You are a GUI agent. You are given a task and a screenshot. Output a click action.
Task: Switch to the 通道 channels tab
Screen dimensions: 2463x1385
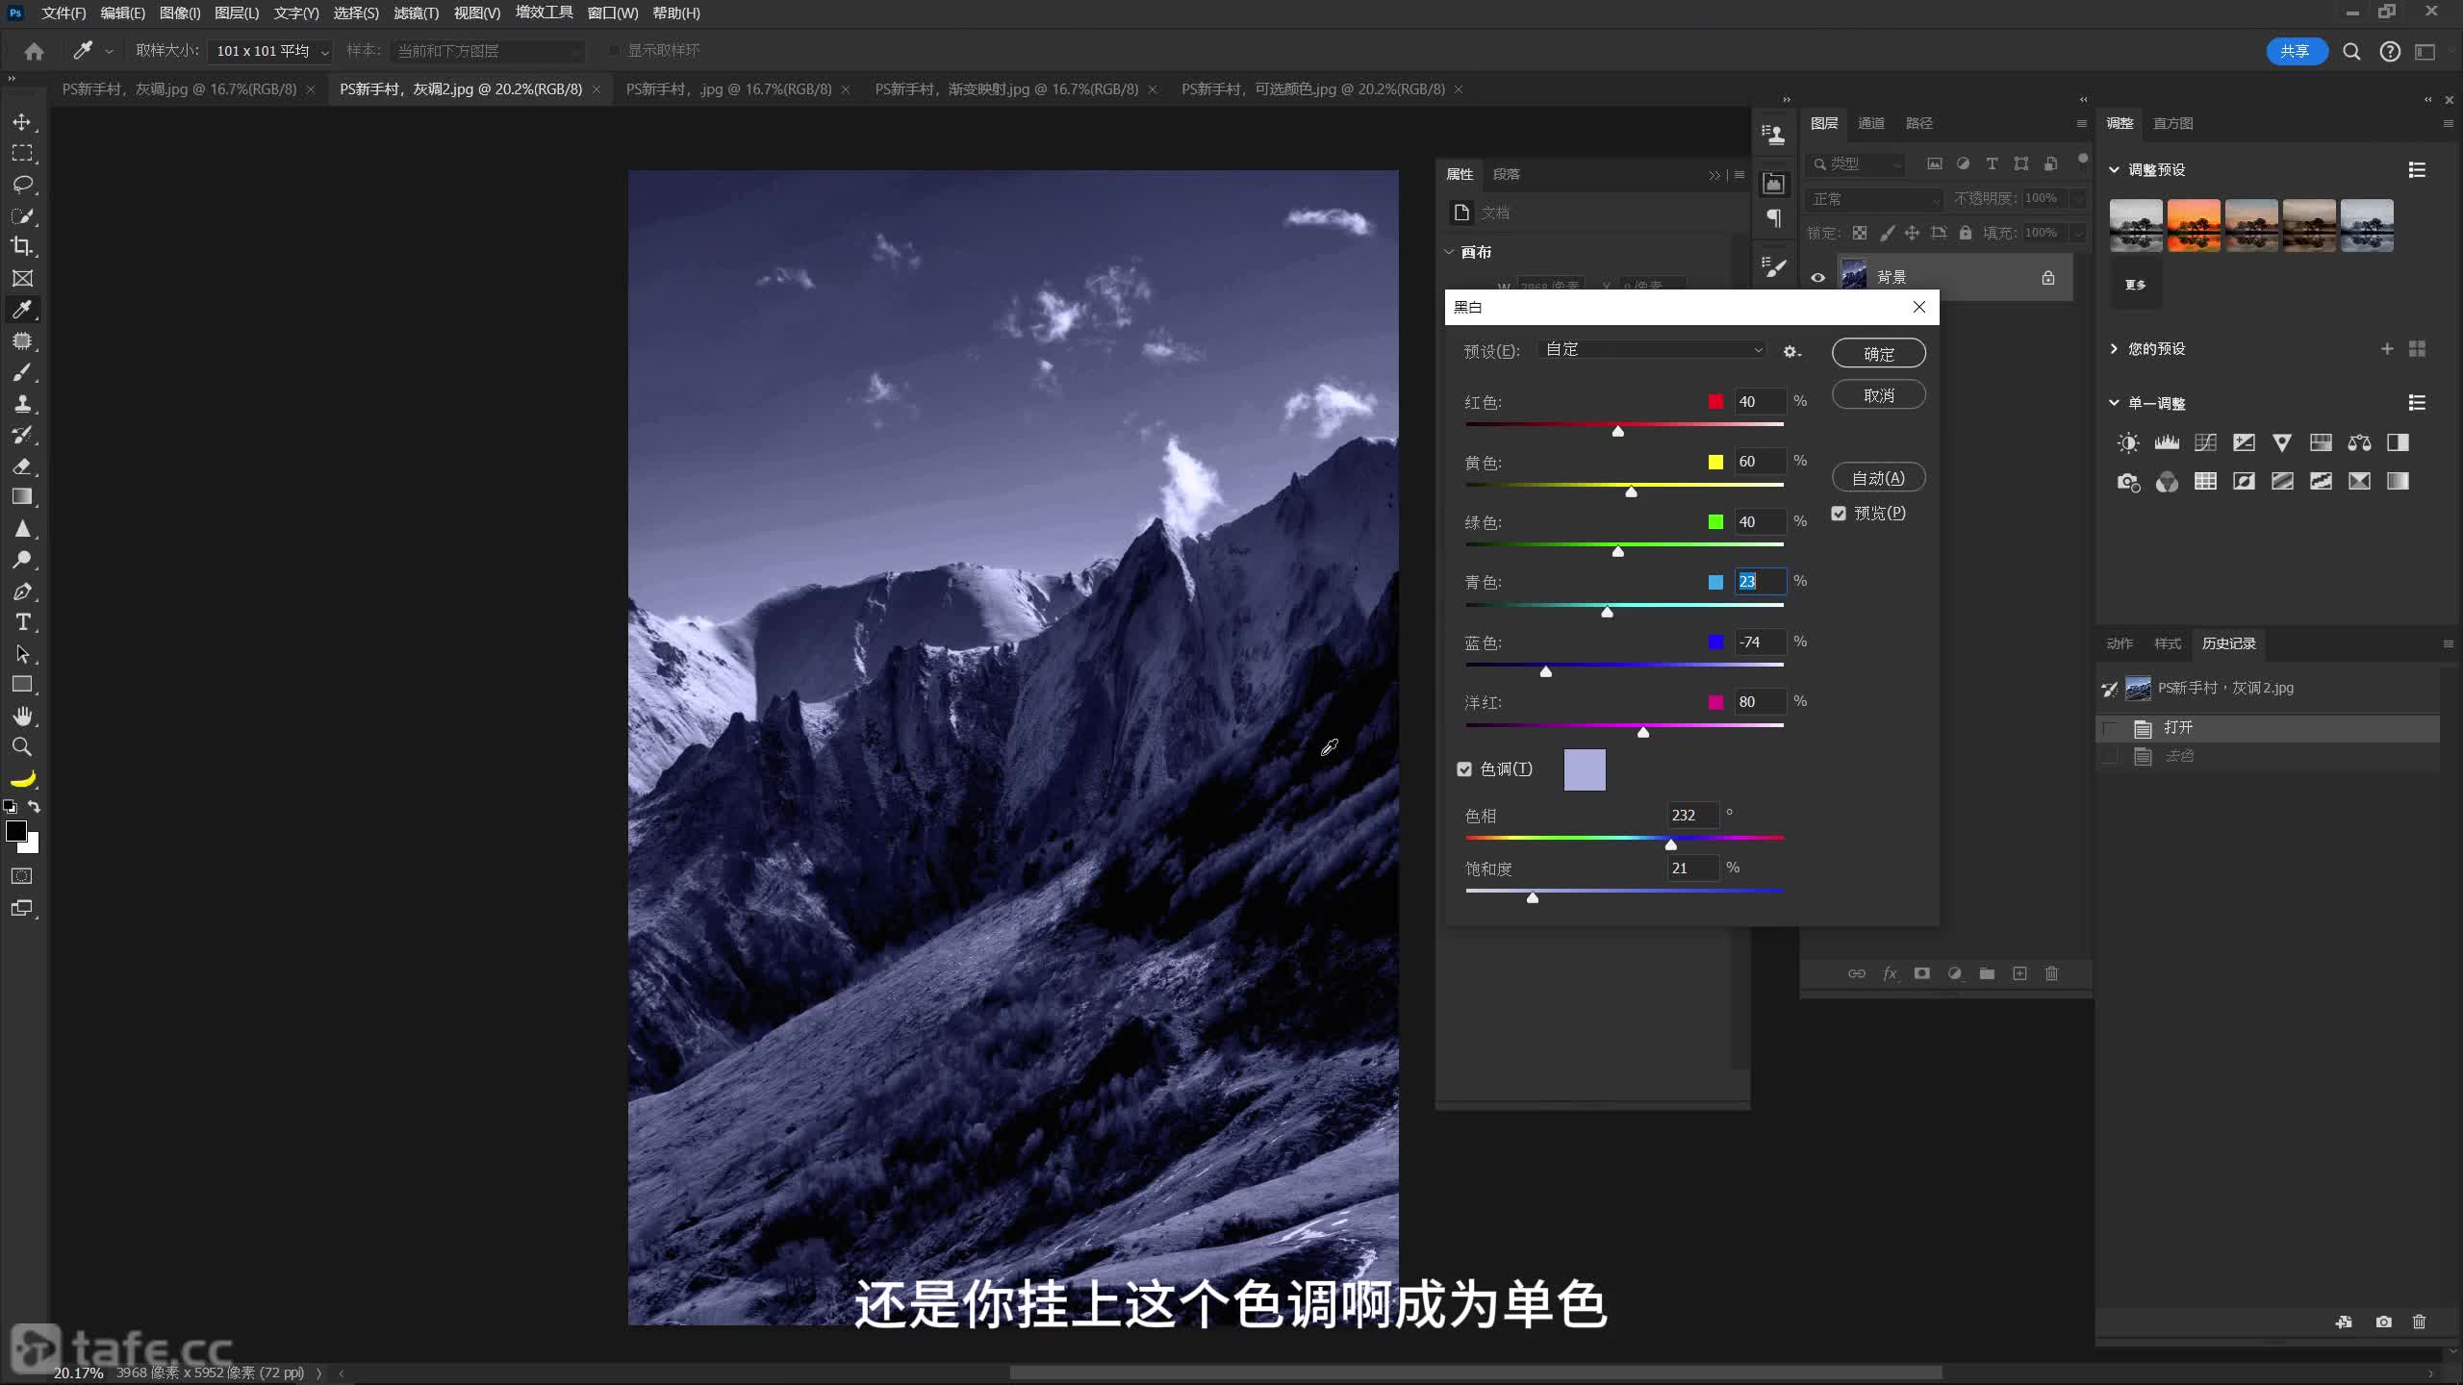pos(1870,123)
